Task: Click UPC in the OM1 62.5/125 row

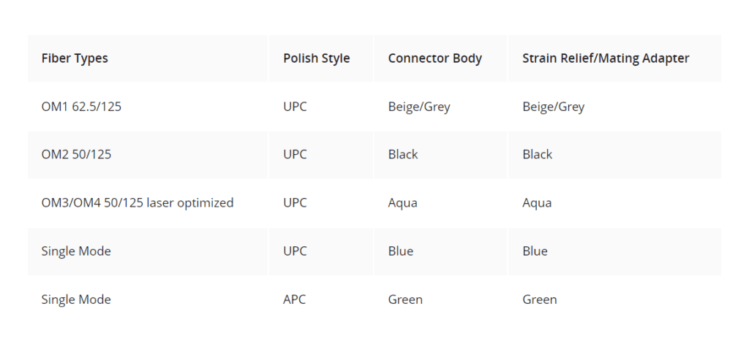Action: pyautogui.click(x=295, y=107)
